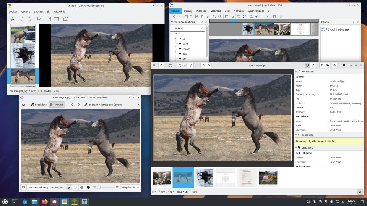Screen dimensions: 367x206
Task: Click back arrow in mustangs9.jpg viewer toolbar
Action: click(161, 65)
